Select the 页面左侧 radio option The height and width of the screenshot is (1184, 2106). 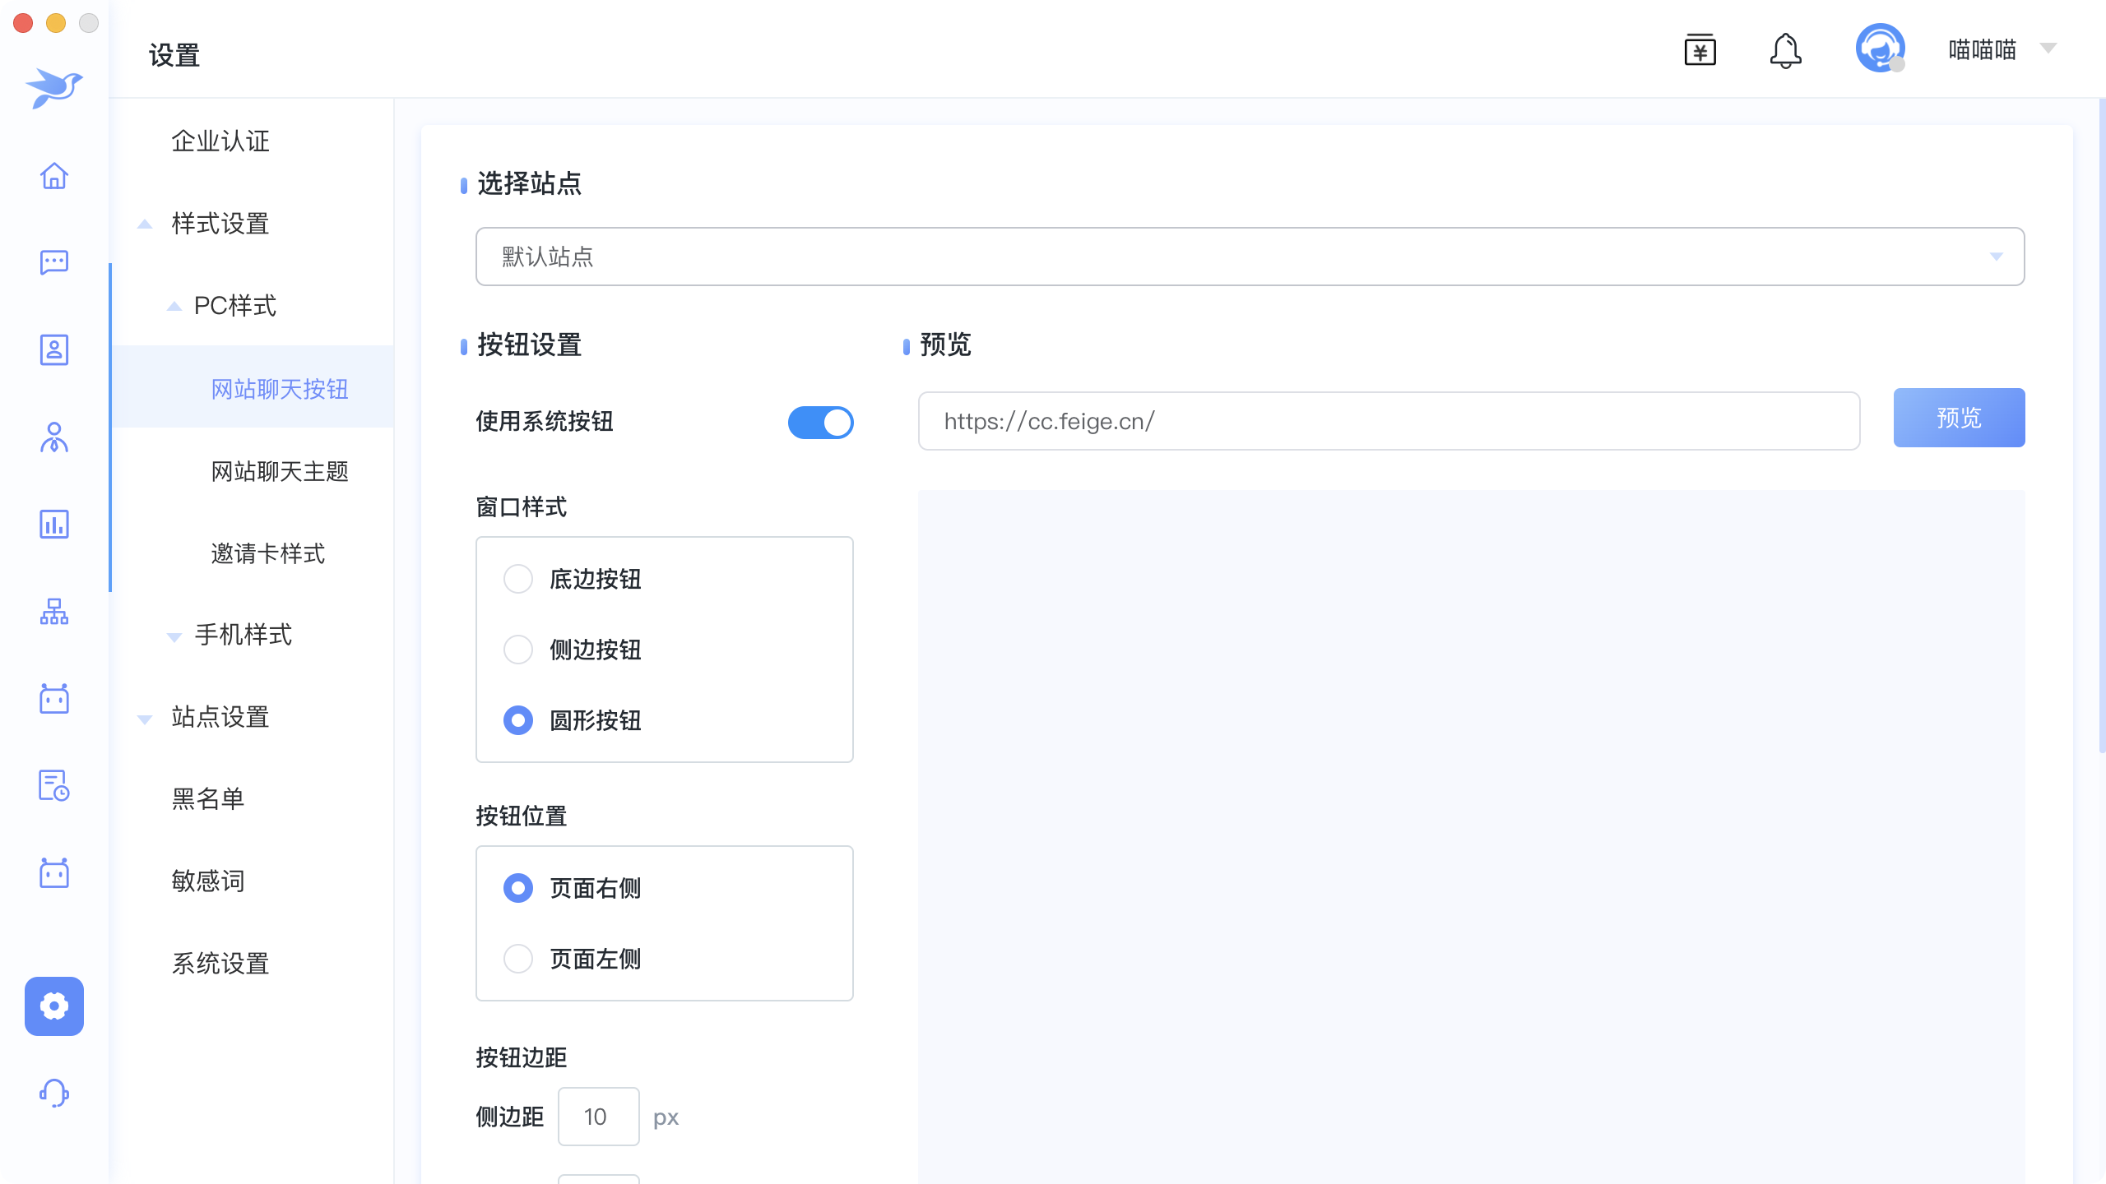pos(518,959)
